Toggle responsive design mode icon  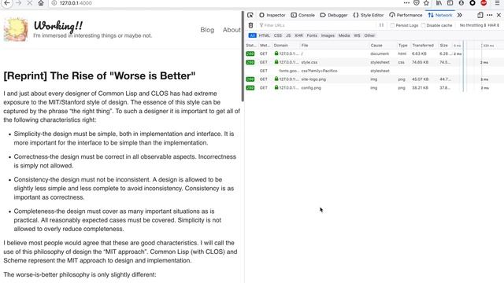pyautogui.click(x=480, y=15)
